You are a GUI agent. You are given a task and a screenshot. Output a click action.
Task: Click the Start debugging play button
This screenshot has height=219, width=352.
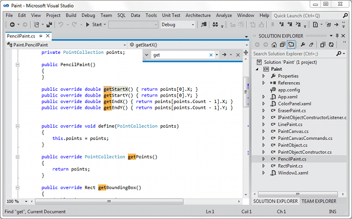88,25
